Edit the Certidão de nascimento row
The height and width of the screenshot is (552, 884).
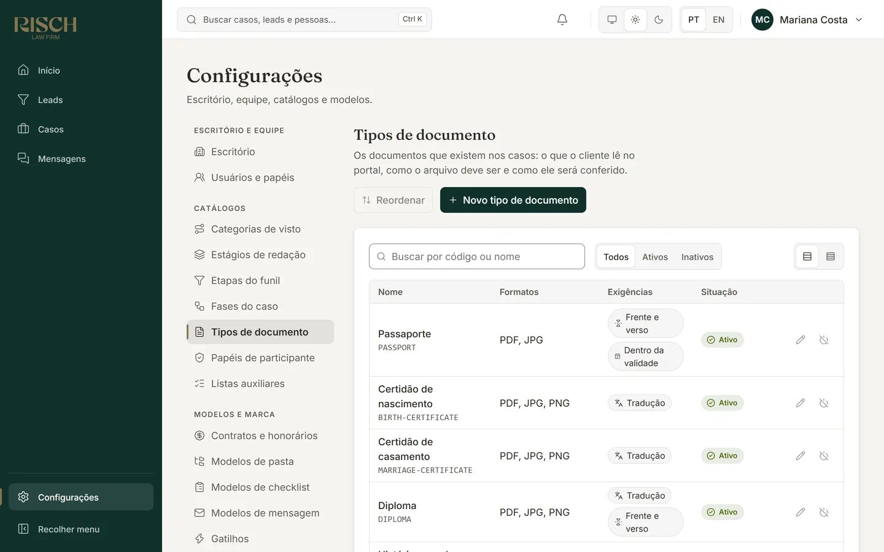801,403
